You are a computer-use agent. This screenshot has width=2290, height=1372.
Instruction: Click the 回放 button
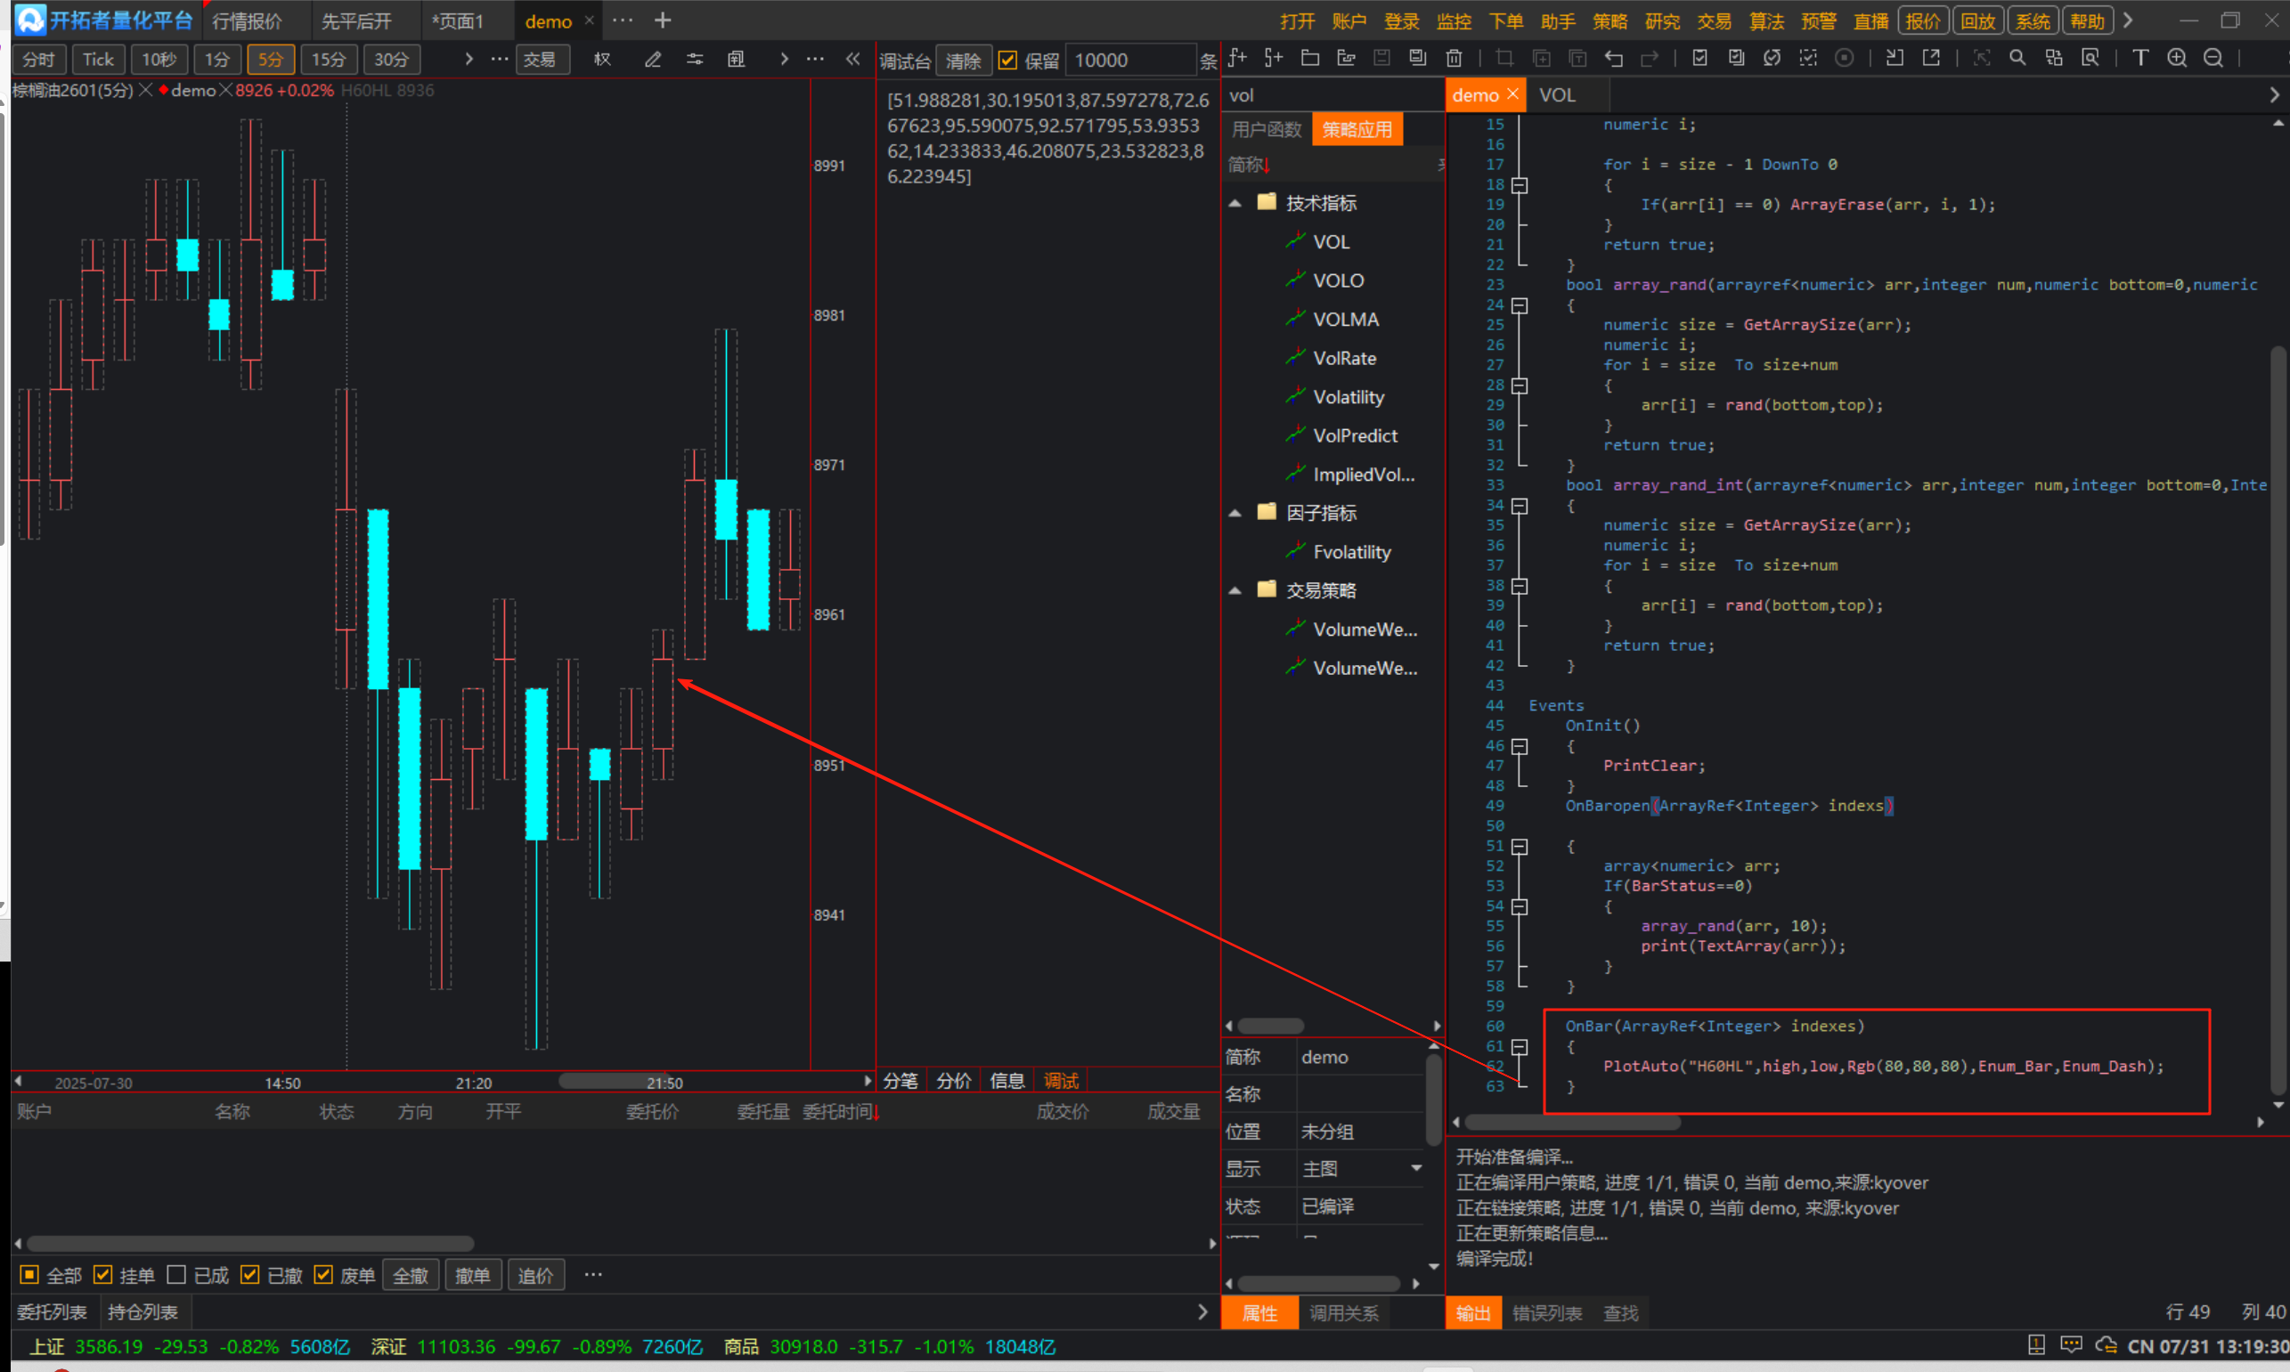click(1978, 20)
